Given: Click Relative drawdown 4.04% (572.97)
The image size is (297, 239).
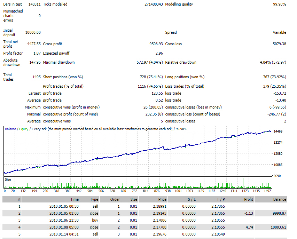Looking at the screenshot, I should tap(273, 62).
